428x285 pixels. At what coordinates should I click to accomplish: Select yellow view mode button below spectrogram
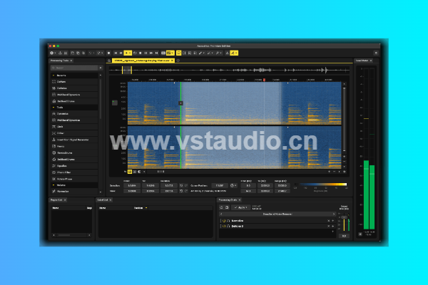point(130,172)
